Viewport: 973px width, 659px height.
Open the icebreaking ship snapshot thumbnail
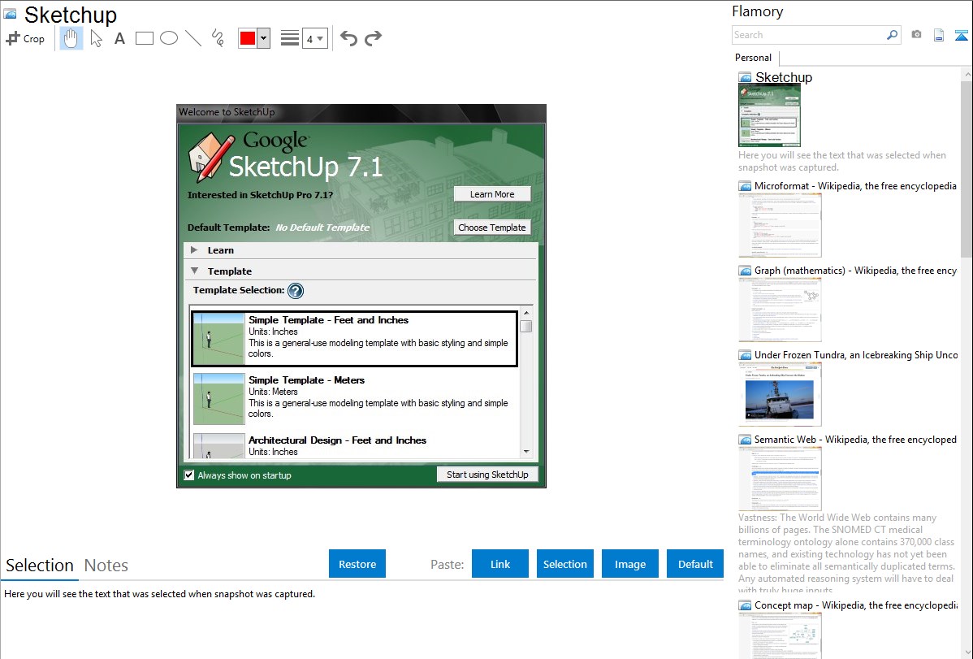click(x=780, y=394)
